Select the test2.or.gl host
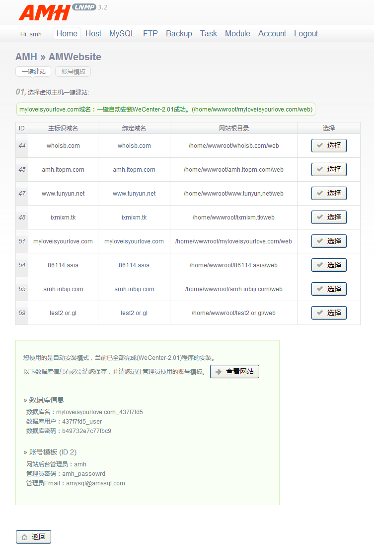Screen dimensions: 374x557 click(329, 313)
